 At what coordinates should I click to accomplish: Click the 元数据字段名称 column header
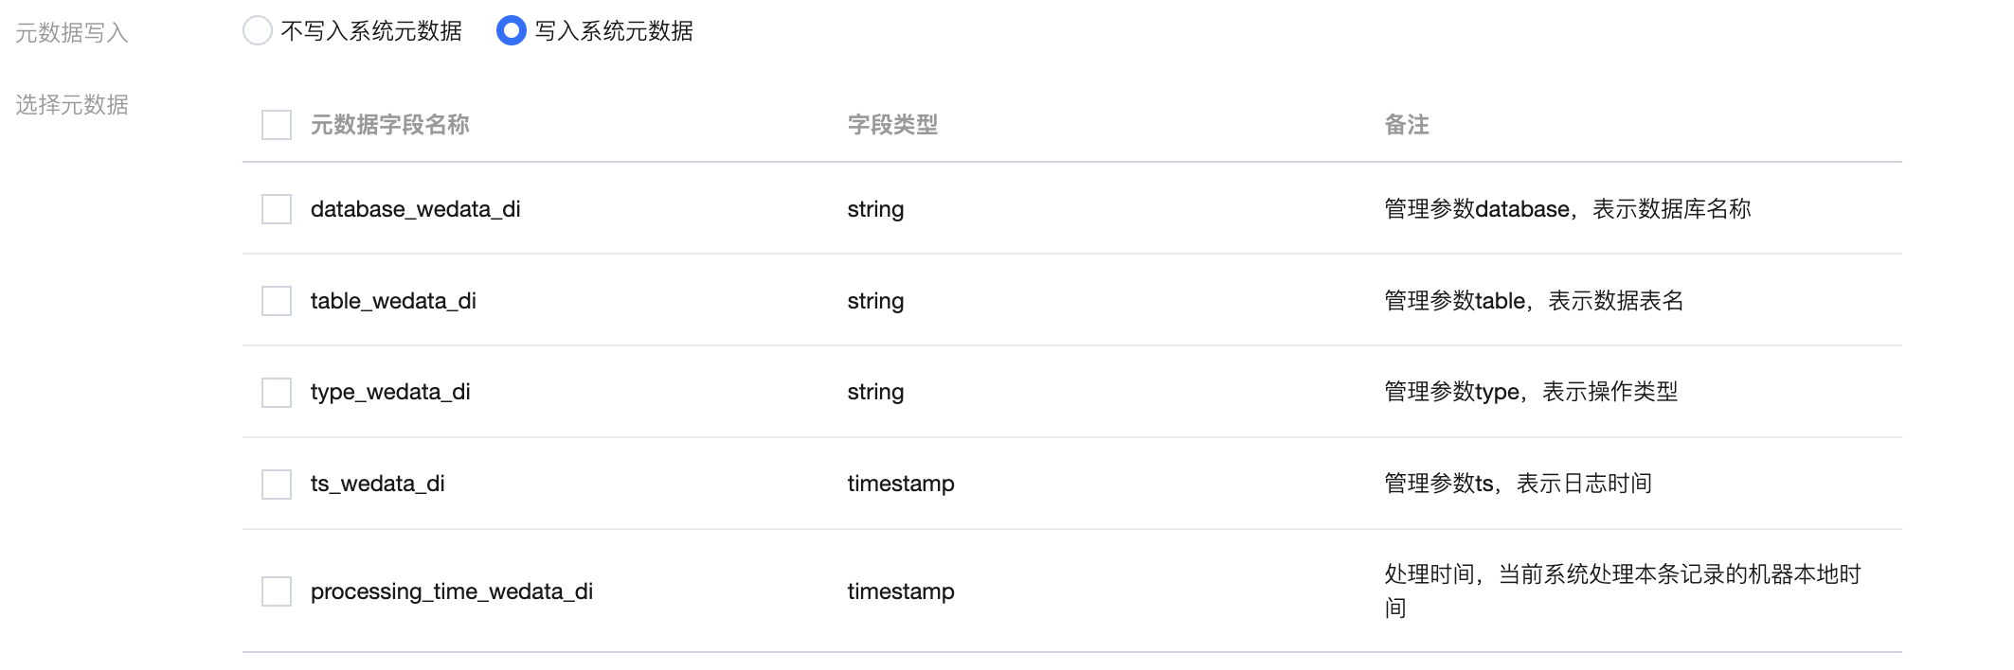[x=389, y=125]
